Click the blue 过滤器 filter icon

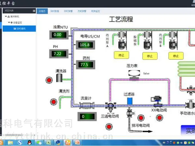(130, 101)
